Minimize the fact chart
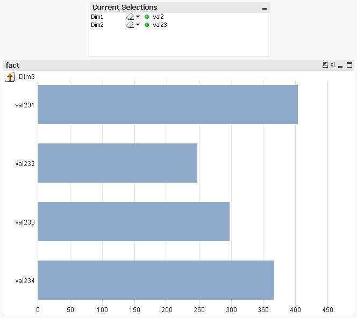This screenshot has height=318, width=357. [x=340, y=67]
